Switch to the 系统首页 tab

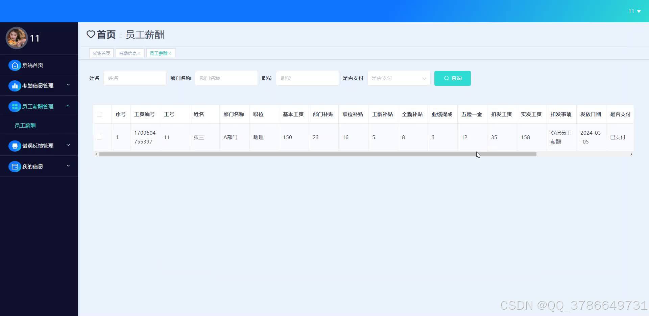[101, 53]
